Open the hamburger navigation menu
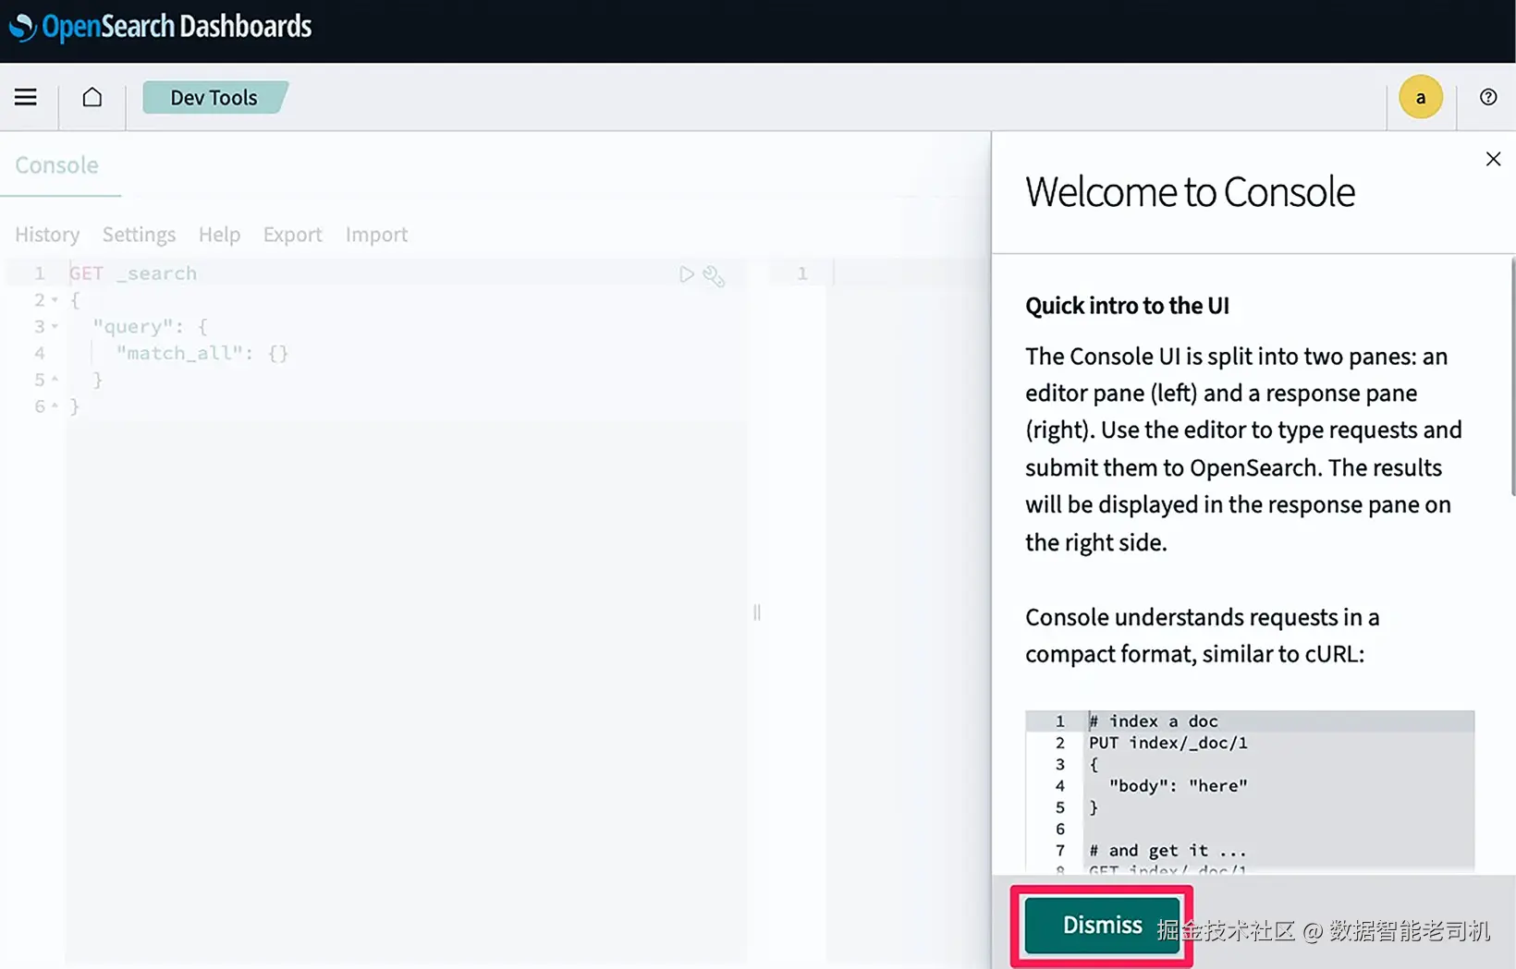1516x969 pixels. tap(26, 97)
